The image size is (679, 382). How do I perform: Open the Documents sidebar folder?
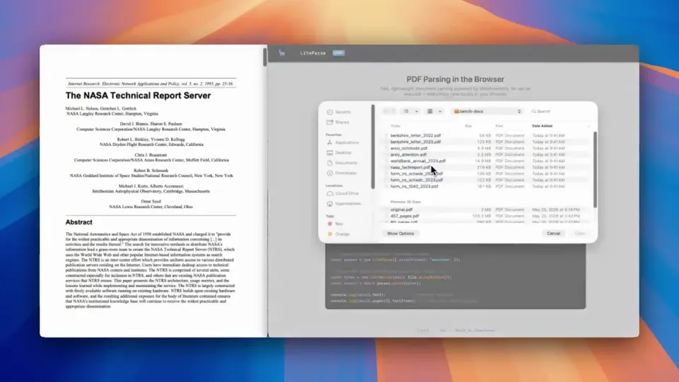pos(342,163)
